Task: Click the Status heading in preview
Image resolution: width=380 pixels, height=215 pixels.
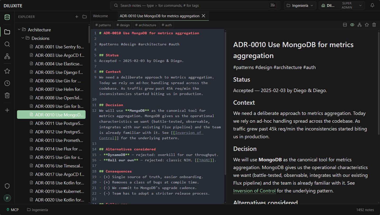Action: coord(242,79)
